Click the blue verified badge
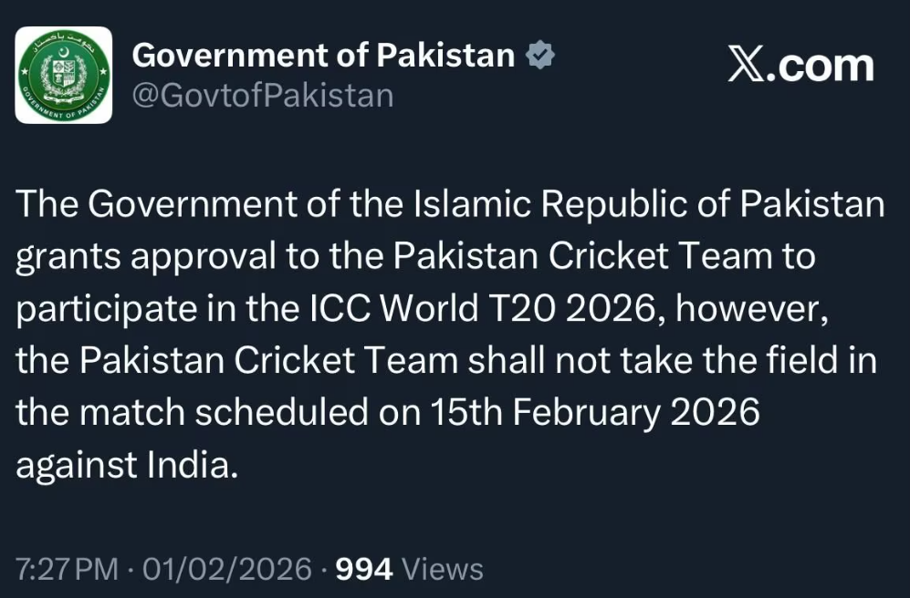Viewport: 910px width, 598px height. pos(540,56)
